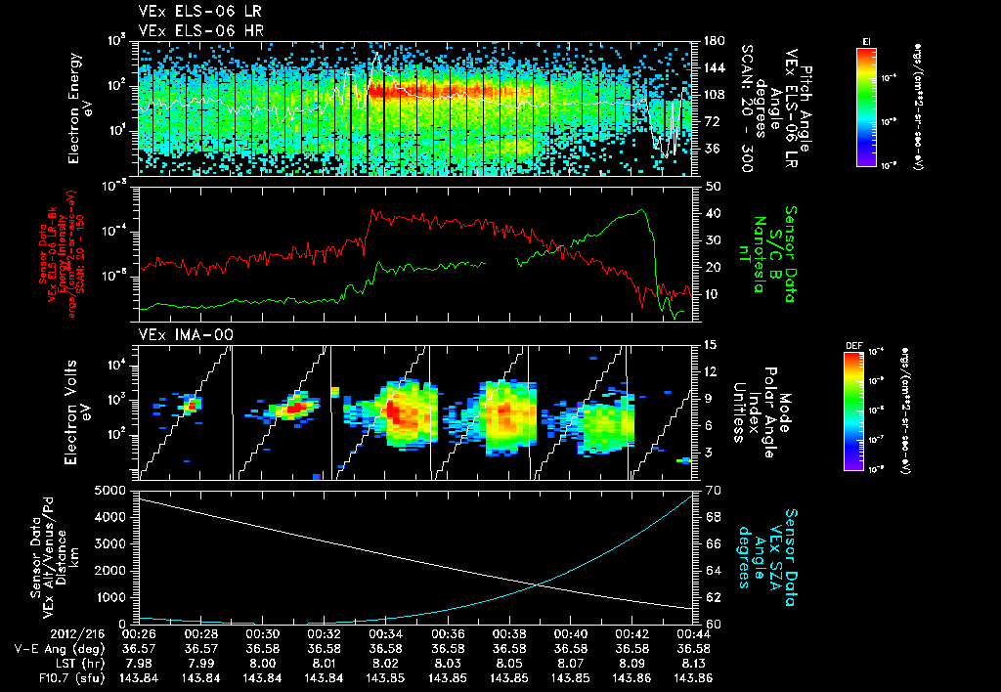This screenshot has height=692, width=1001.
Task: Click the '70' SZA axis tick
Action: pos(713,491)
